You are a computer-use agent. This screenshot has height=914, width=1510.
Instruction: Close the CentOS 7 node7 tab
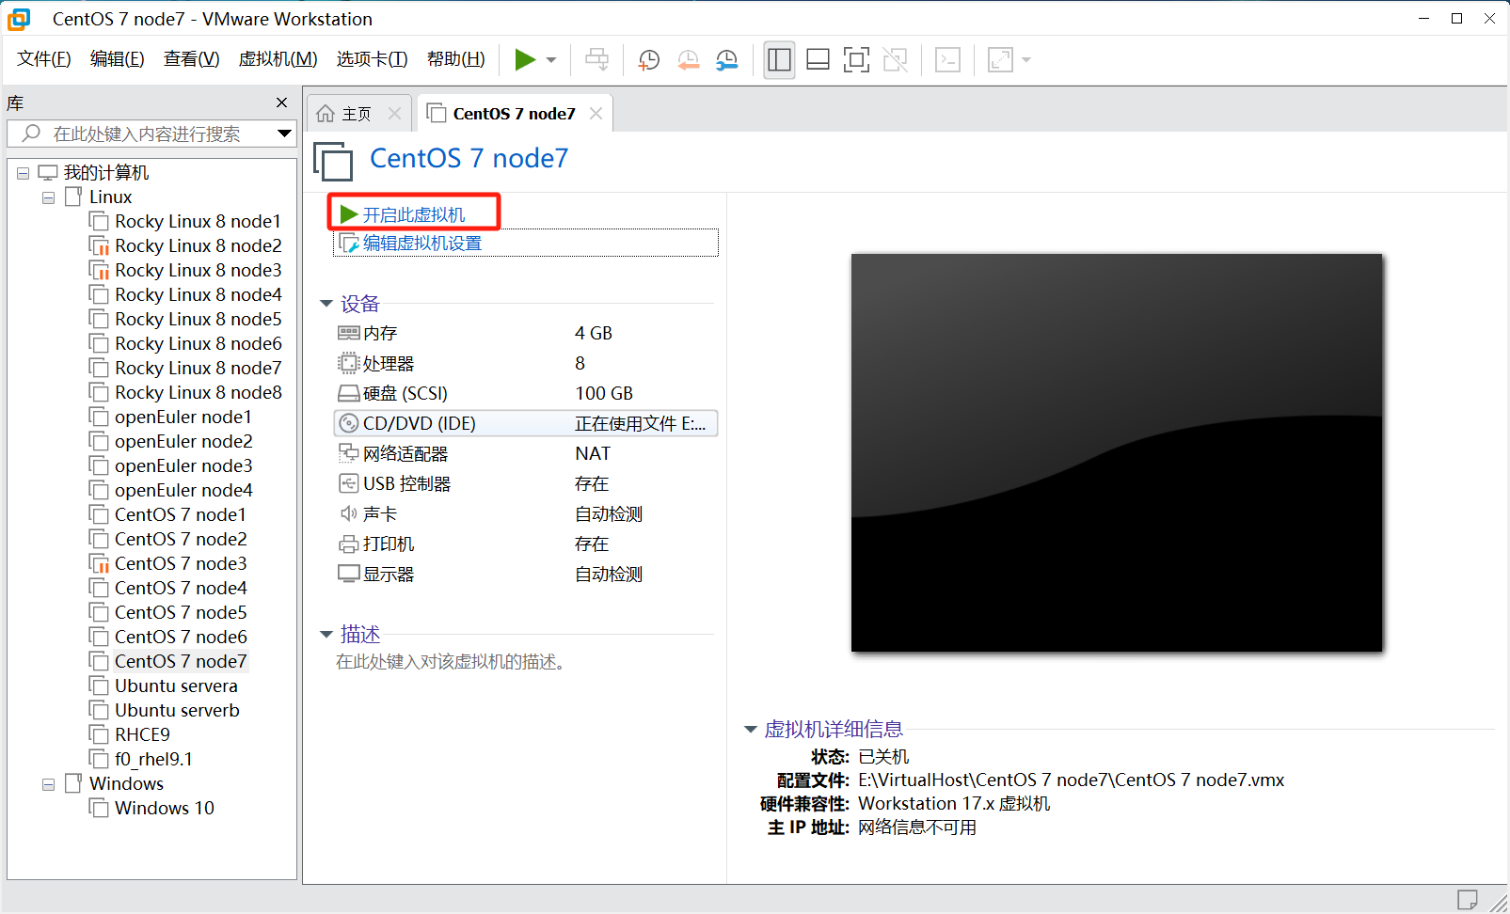click(596, 114)
